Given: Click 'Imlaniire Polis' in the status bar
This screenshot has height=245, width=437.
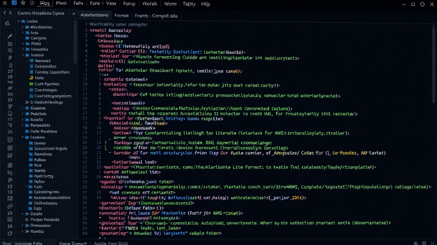Looking at the screenshot, I should (x=29, y=243).
